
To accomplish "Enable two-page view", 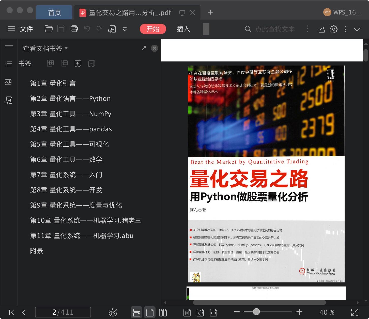I will coord(163,312).
